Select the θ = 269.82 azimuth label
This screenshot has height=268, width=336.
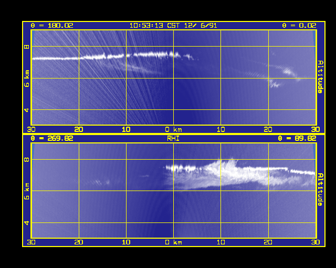[x=52, y=139]
